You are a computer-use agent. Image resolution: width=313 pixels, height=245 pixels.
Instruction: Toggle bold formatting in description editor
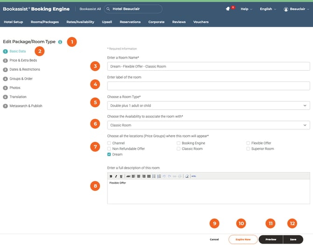(111, 176)
